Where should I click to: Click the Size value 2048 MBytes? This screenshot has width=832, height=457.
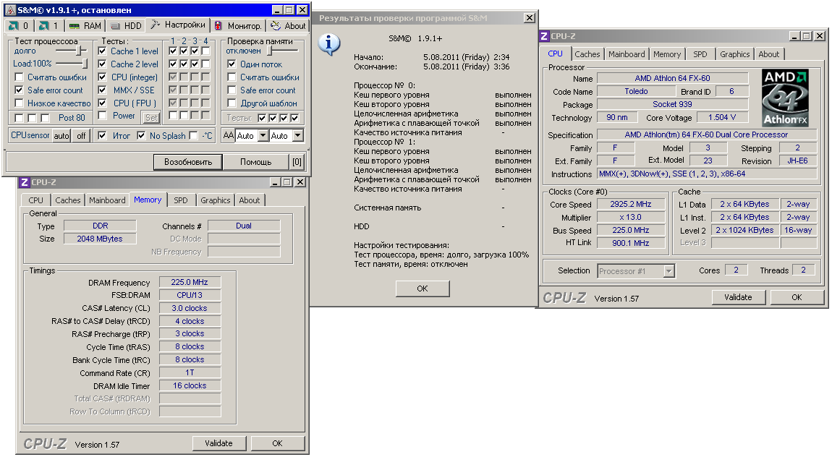[x=100, y=239]
